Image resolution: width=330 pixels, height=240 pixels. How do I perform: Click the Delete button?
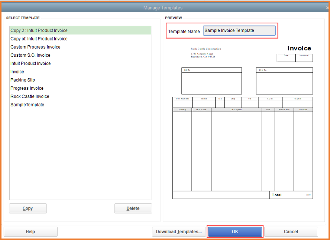coord(133,208)
